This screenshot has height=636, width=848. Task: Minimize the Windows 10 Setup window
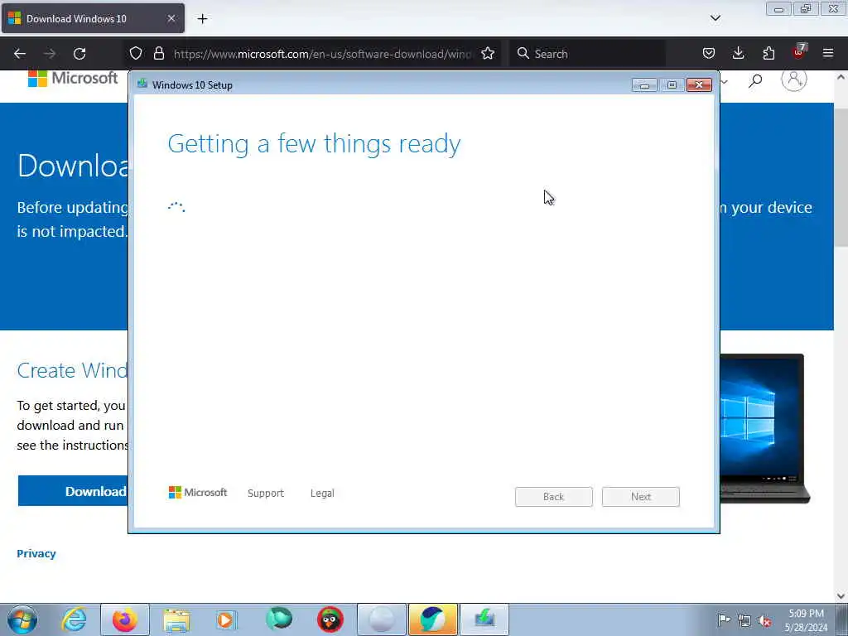tap(644, 85)
